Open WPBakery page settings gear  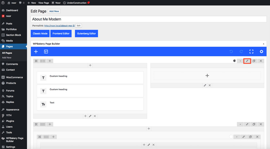pos(261,51)
